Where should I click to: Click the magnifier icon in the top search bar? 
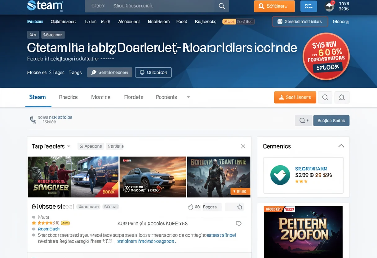tap(222, 6)
